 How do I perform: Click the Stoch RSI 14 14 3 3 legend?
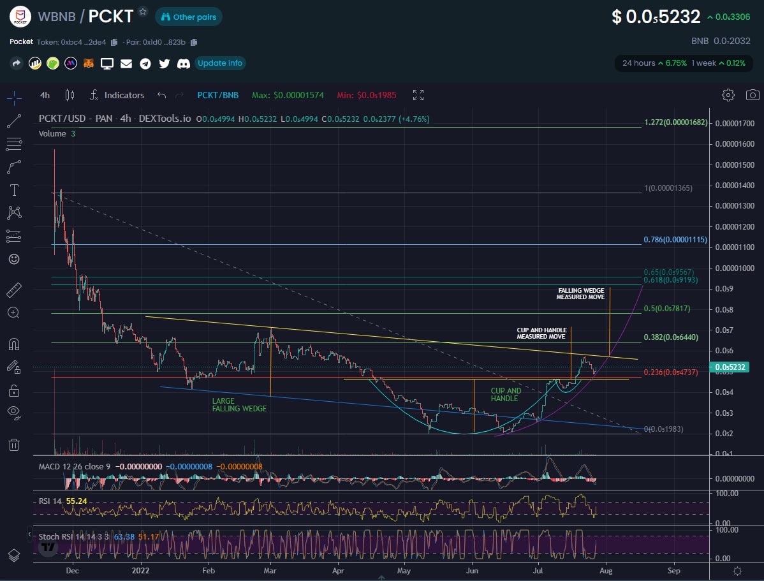(x=74, y=536)
